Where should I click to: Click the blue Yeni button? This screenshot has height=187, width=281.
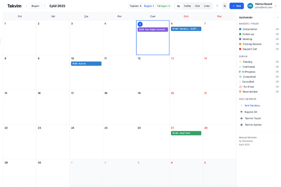tap(237, 6)
